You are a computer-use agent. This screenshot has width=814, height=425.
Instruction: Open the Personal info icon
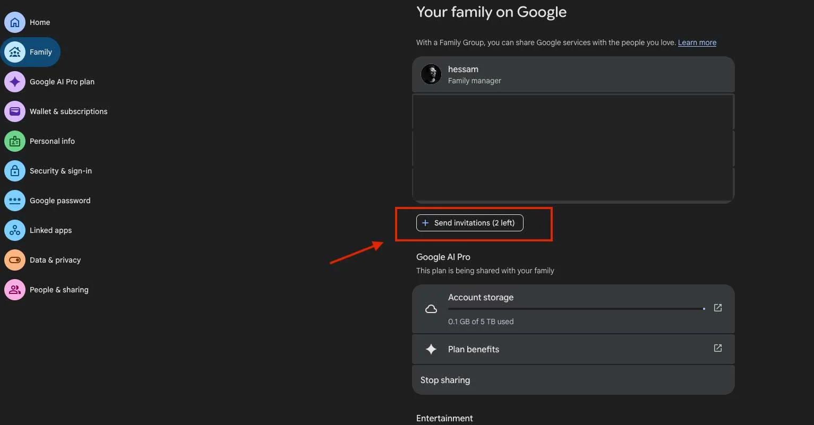(15, 141)
